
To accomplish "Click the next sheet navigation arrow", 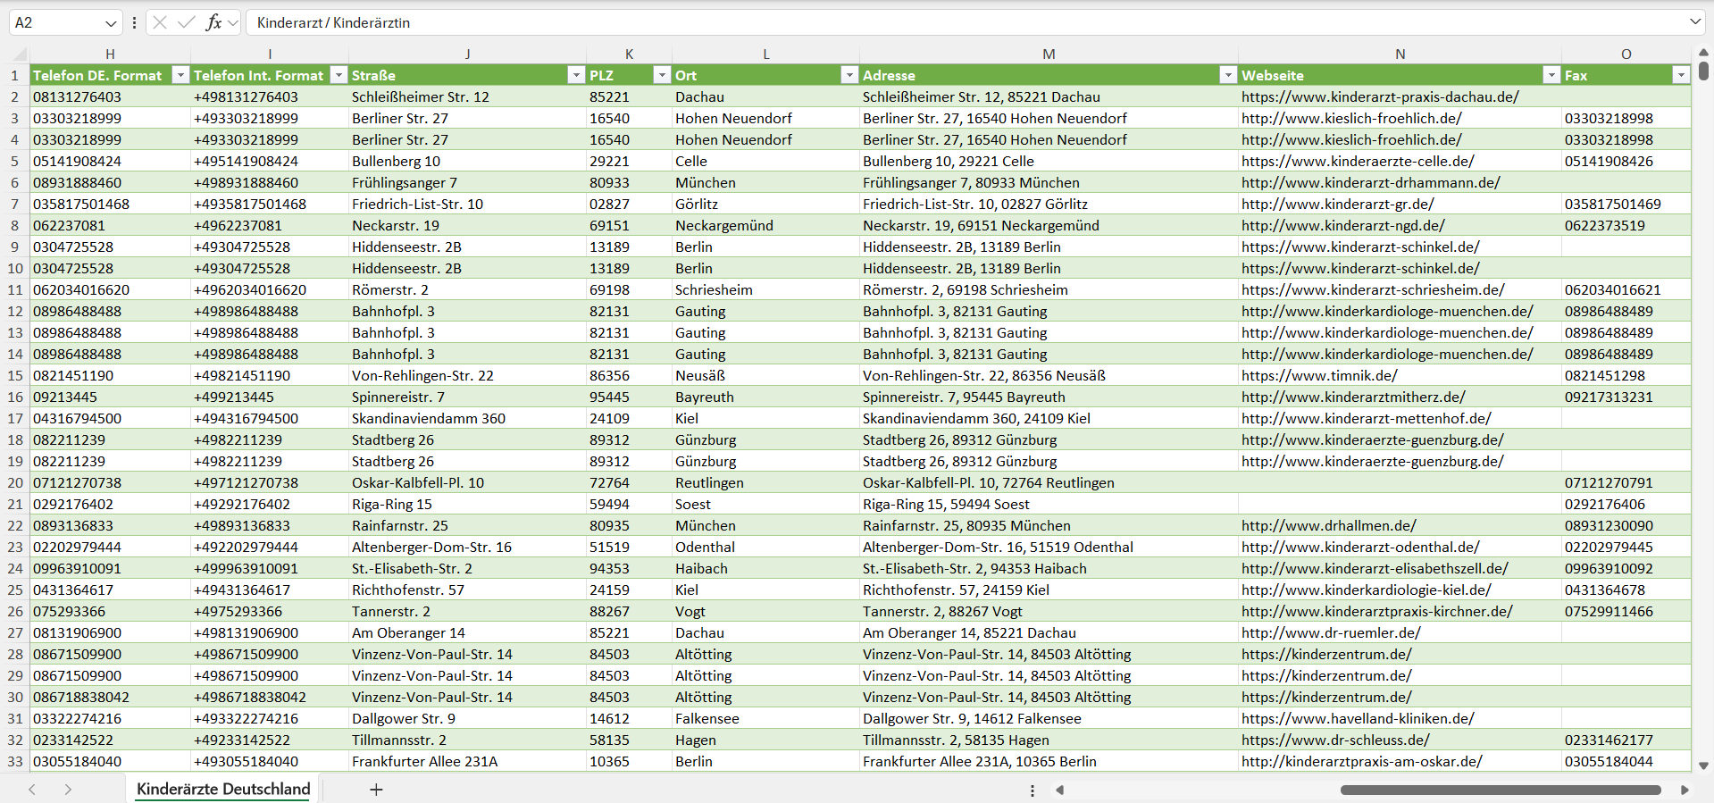I will coord(68,790).
